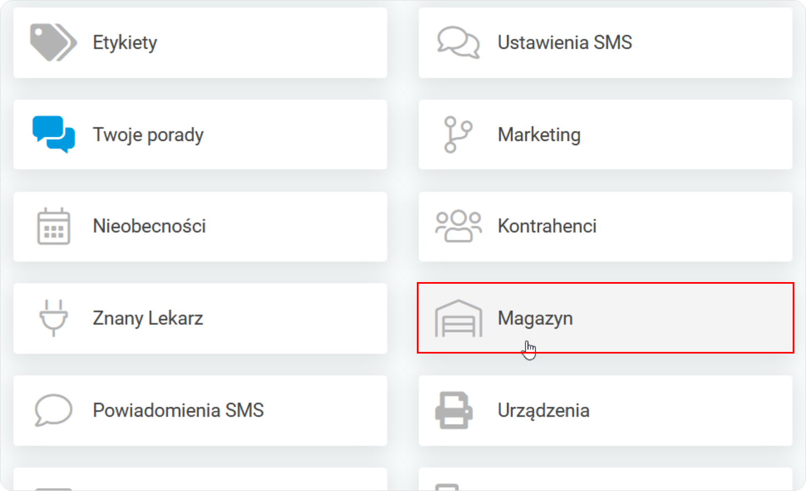Open the Nieobecności tile

click(x=200, y=227)
